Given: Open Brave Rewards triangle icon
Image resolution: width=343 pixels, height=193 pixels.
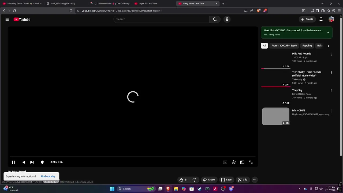Looking at the screenshot, I should click(265, 11).
